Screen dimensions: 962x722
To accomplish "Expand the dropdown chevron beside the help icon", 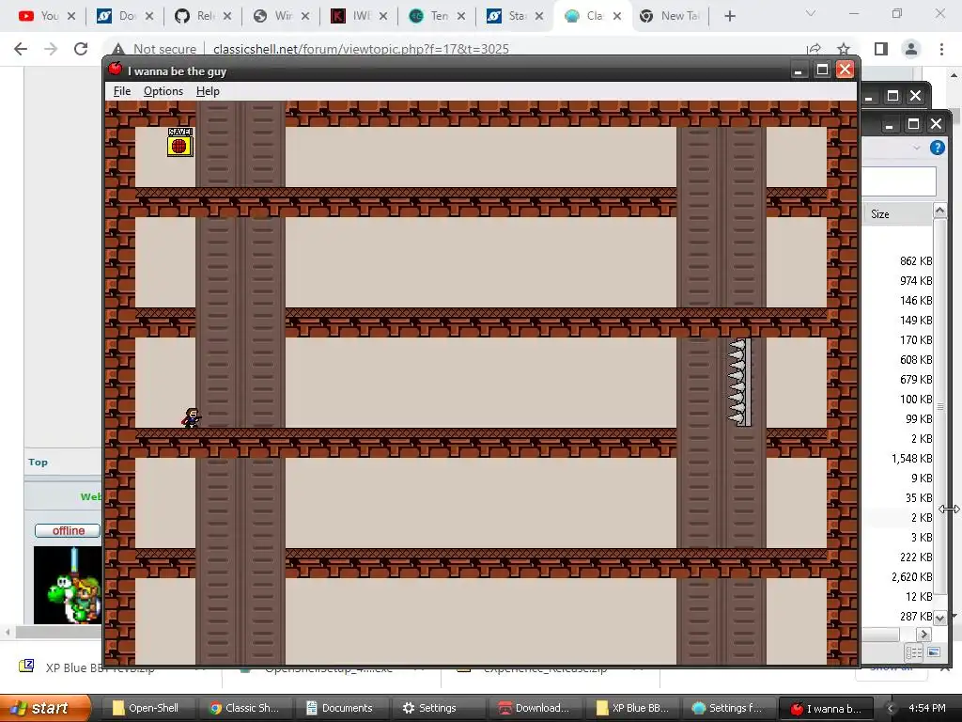I will click(x=917, y=148).
